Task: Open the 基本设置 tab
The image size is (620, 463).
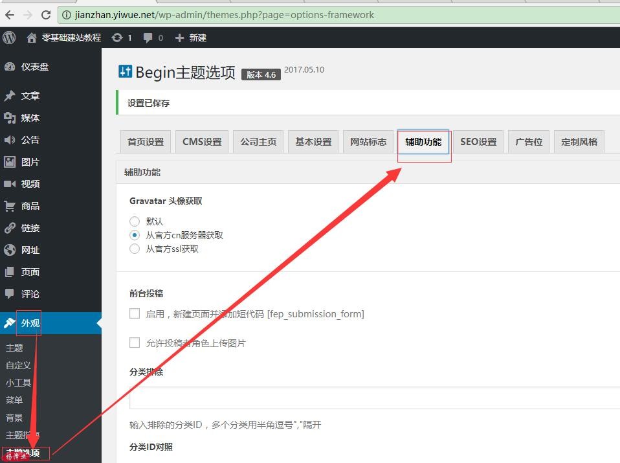Action: (x=313, y=142)
